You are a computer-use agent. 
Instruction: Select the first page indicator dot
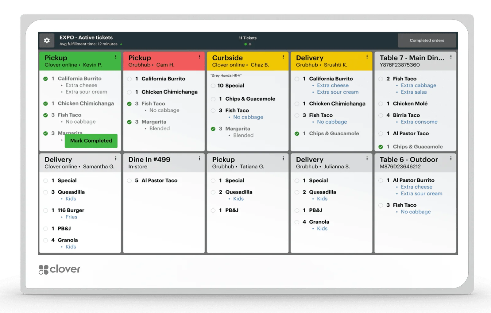click(x=245, y=44)
